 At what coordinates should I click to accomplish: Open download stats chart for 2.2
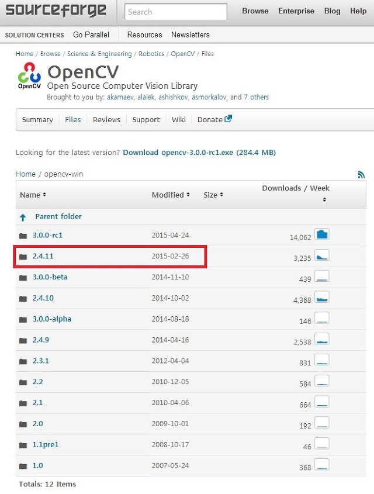(322, 381)
